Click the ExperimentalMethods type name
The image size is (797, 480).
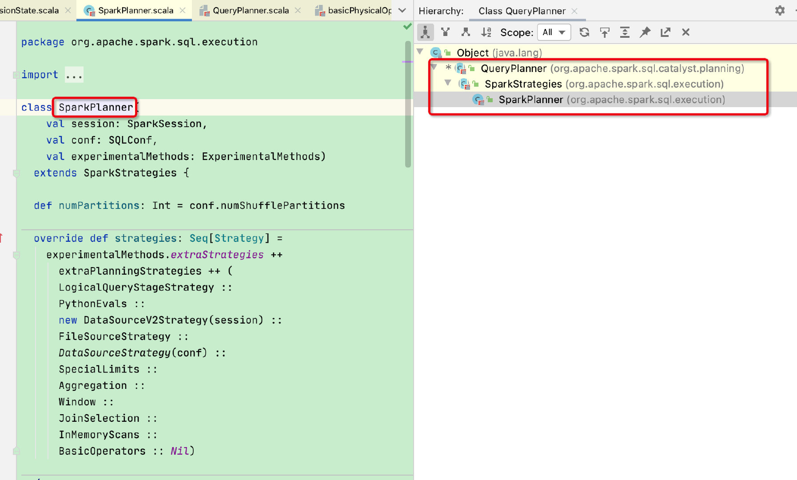click(x=261, y=156)
